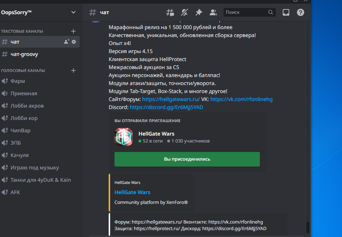Open the help question mark icon
Image resolution: width=342 pixels, height=237 pixels.
pyautogui.click(x=300, y=12)
